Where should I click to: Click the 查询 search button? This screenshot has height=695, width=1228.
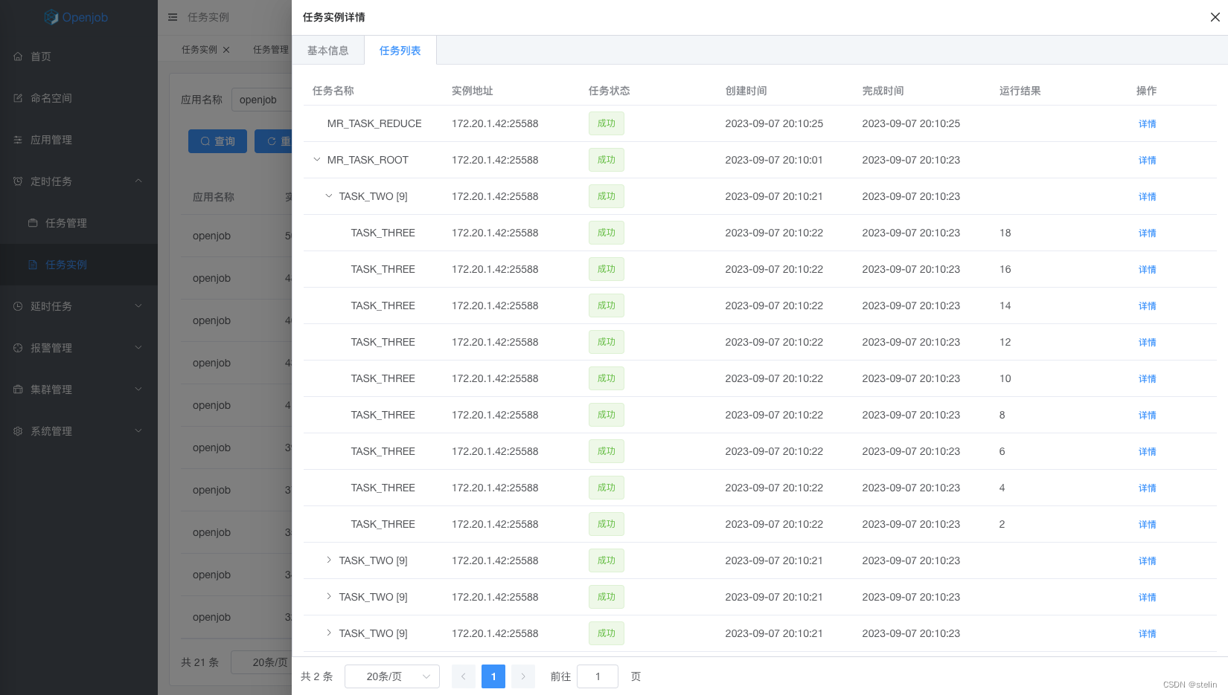pyautogui.click(x=217, y=141)
